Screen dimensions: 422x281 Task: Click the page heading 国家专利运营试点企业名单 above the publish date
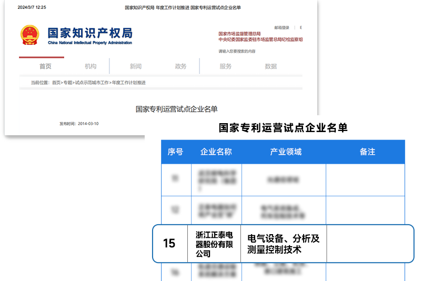pos(177,109)
